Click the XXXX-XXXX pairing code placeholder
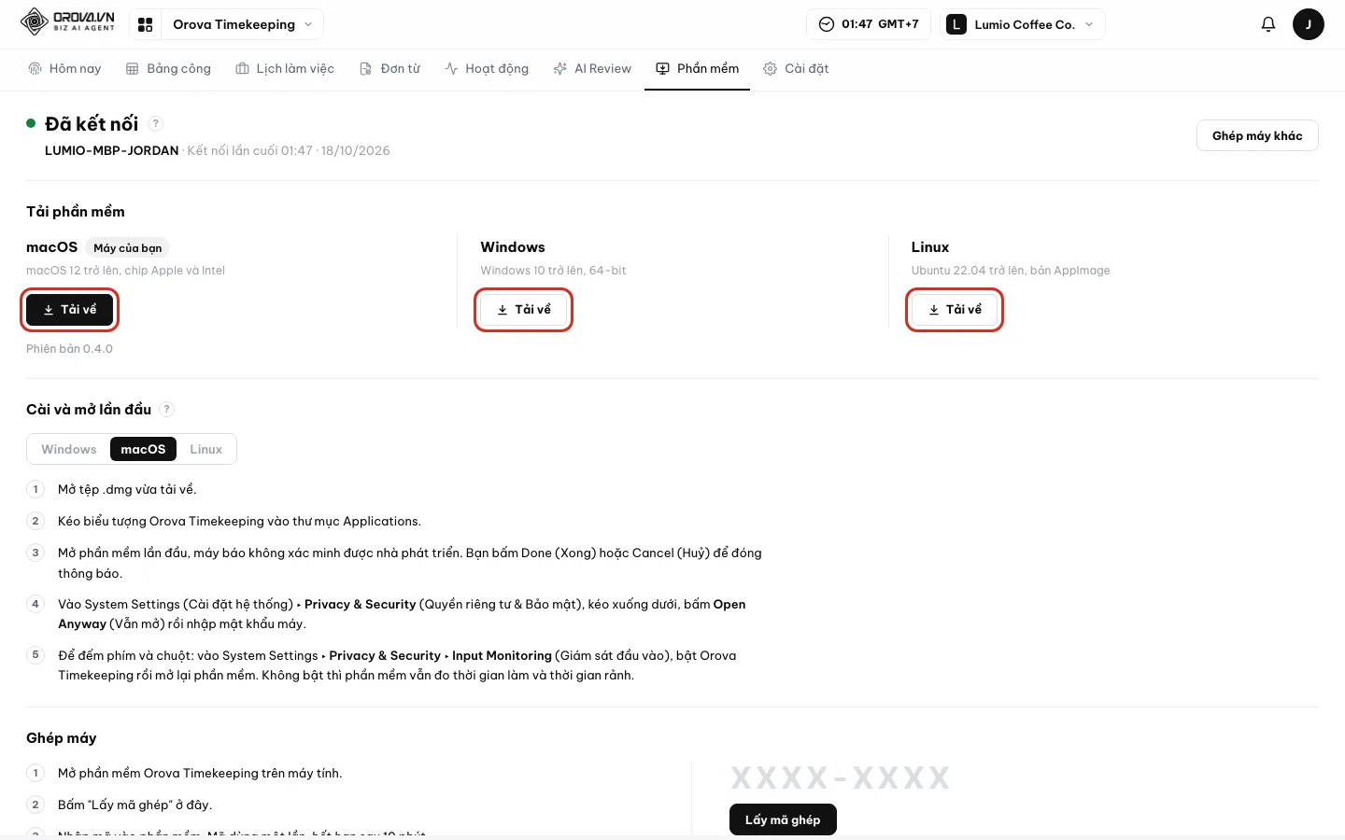The width and height of the screenshot is (1345, 840). [x=840, y=777]
